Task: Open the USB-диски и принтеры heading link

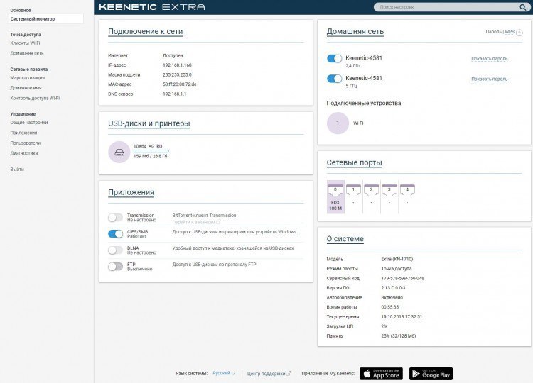Action: [149, 123]
